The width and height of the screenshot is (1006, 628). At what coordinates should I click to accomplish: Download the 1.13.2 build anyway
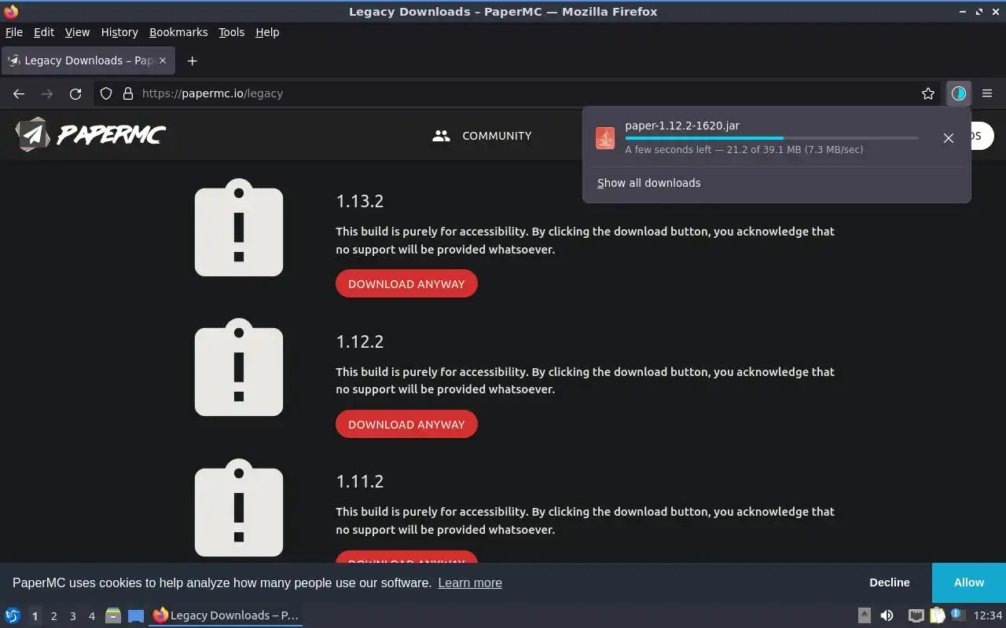coord(406,284)
